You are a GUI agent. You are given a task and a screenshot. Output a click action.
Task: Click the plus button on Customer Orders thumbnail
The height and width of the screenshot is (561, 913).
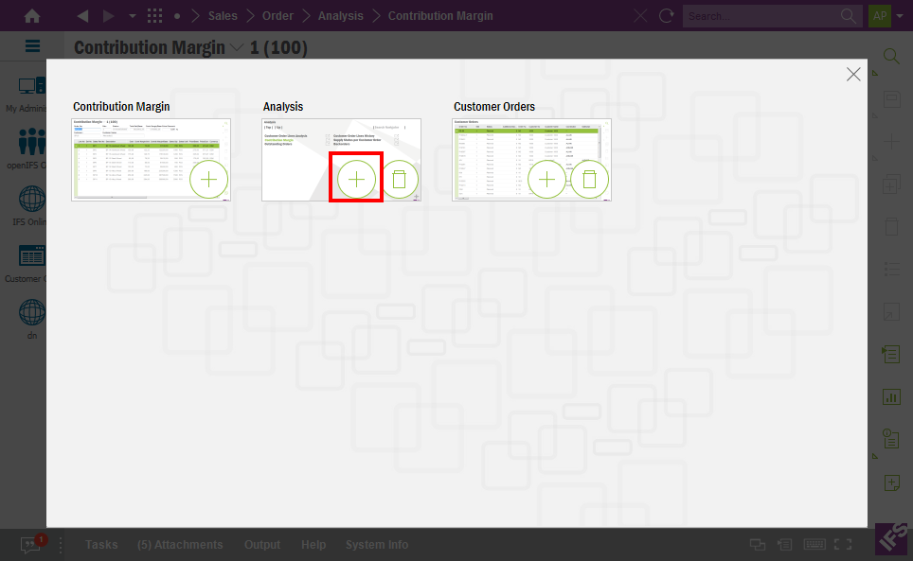click(x=546, y=179)
